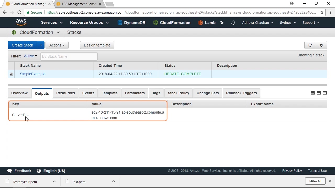
Task: Open the stack table settings gear
Action: pyautogui.click(x=321, y=45)
